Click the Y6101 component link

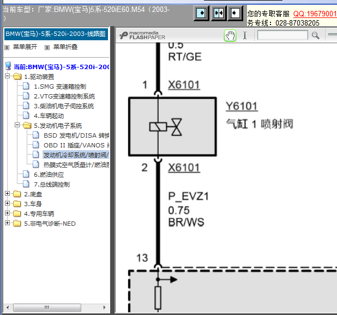[x=242, y=106]
